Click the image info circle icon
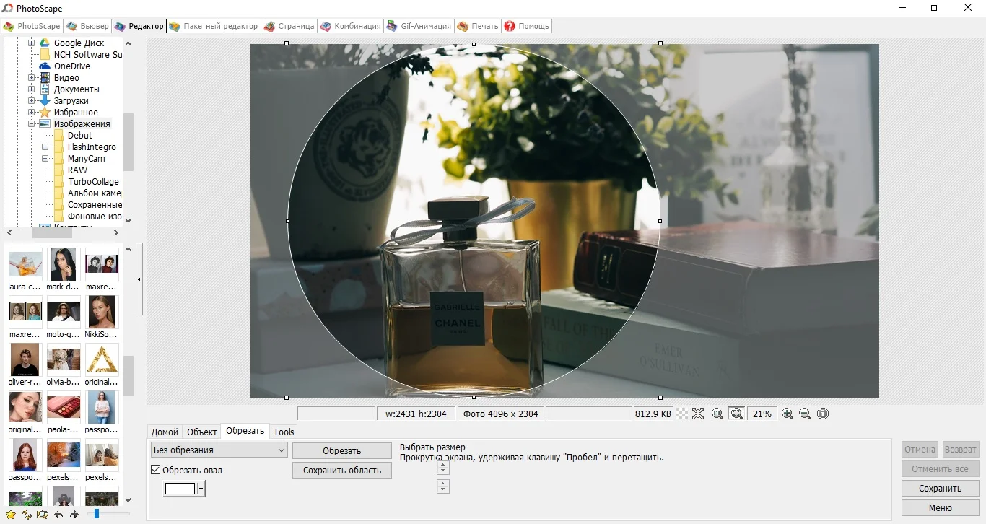986x524 pixels. [823, 414]
